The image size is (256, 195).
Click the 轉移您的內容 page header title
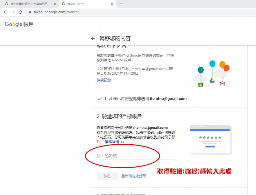point(115,38)
